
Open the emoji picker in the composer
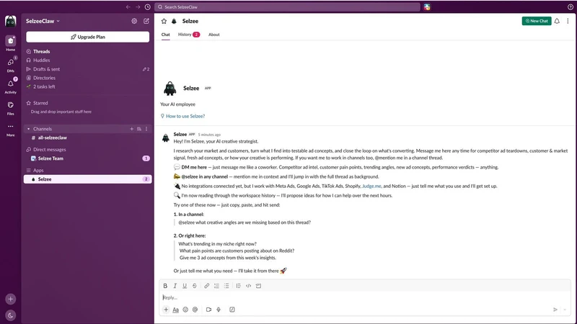185,310
